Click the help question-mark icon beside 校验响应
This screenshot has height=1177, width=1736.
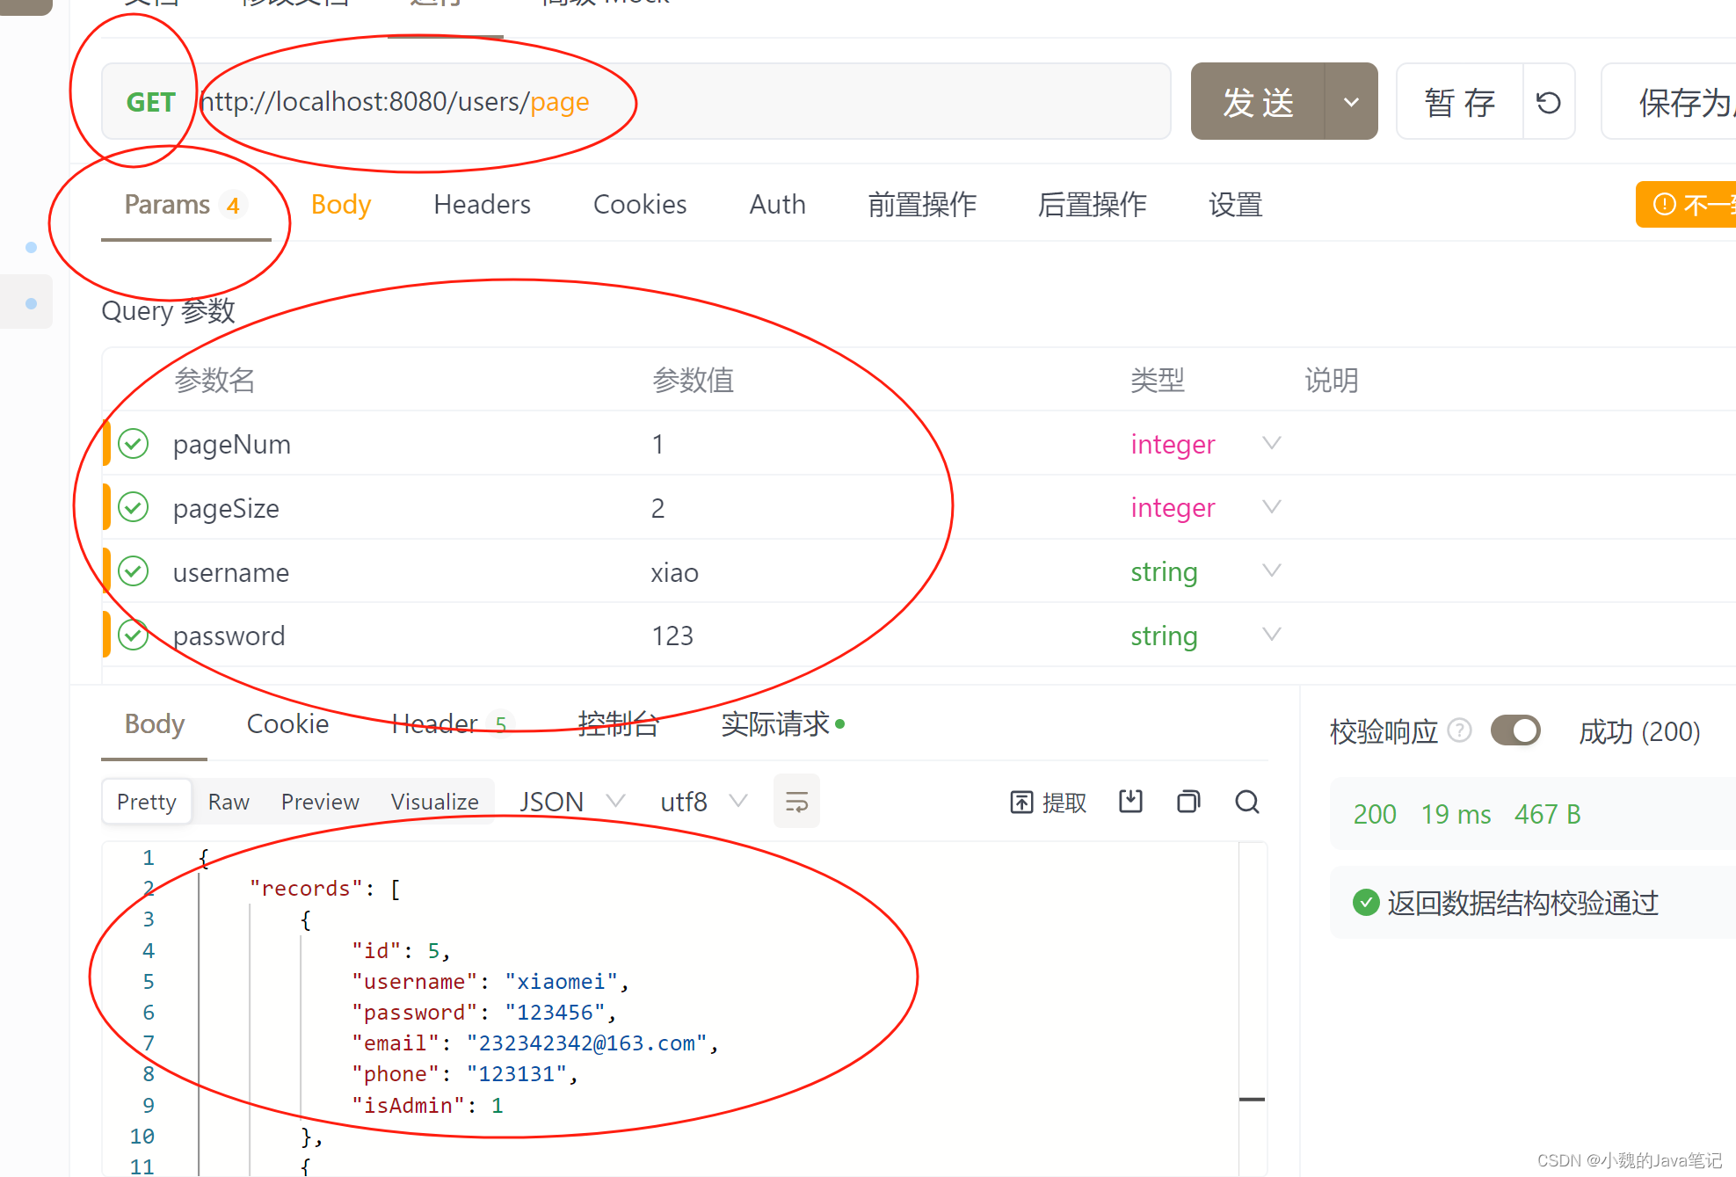(1460, 730)
